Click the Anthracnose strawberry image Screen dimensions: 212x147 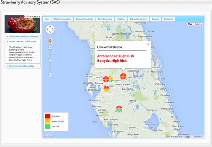point(22,24)
